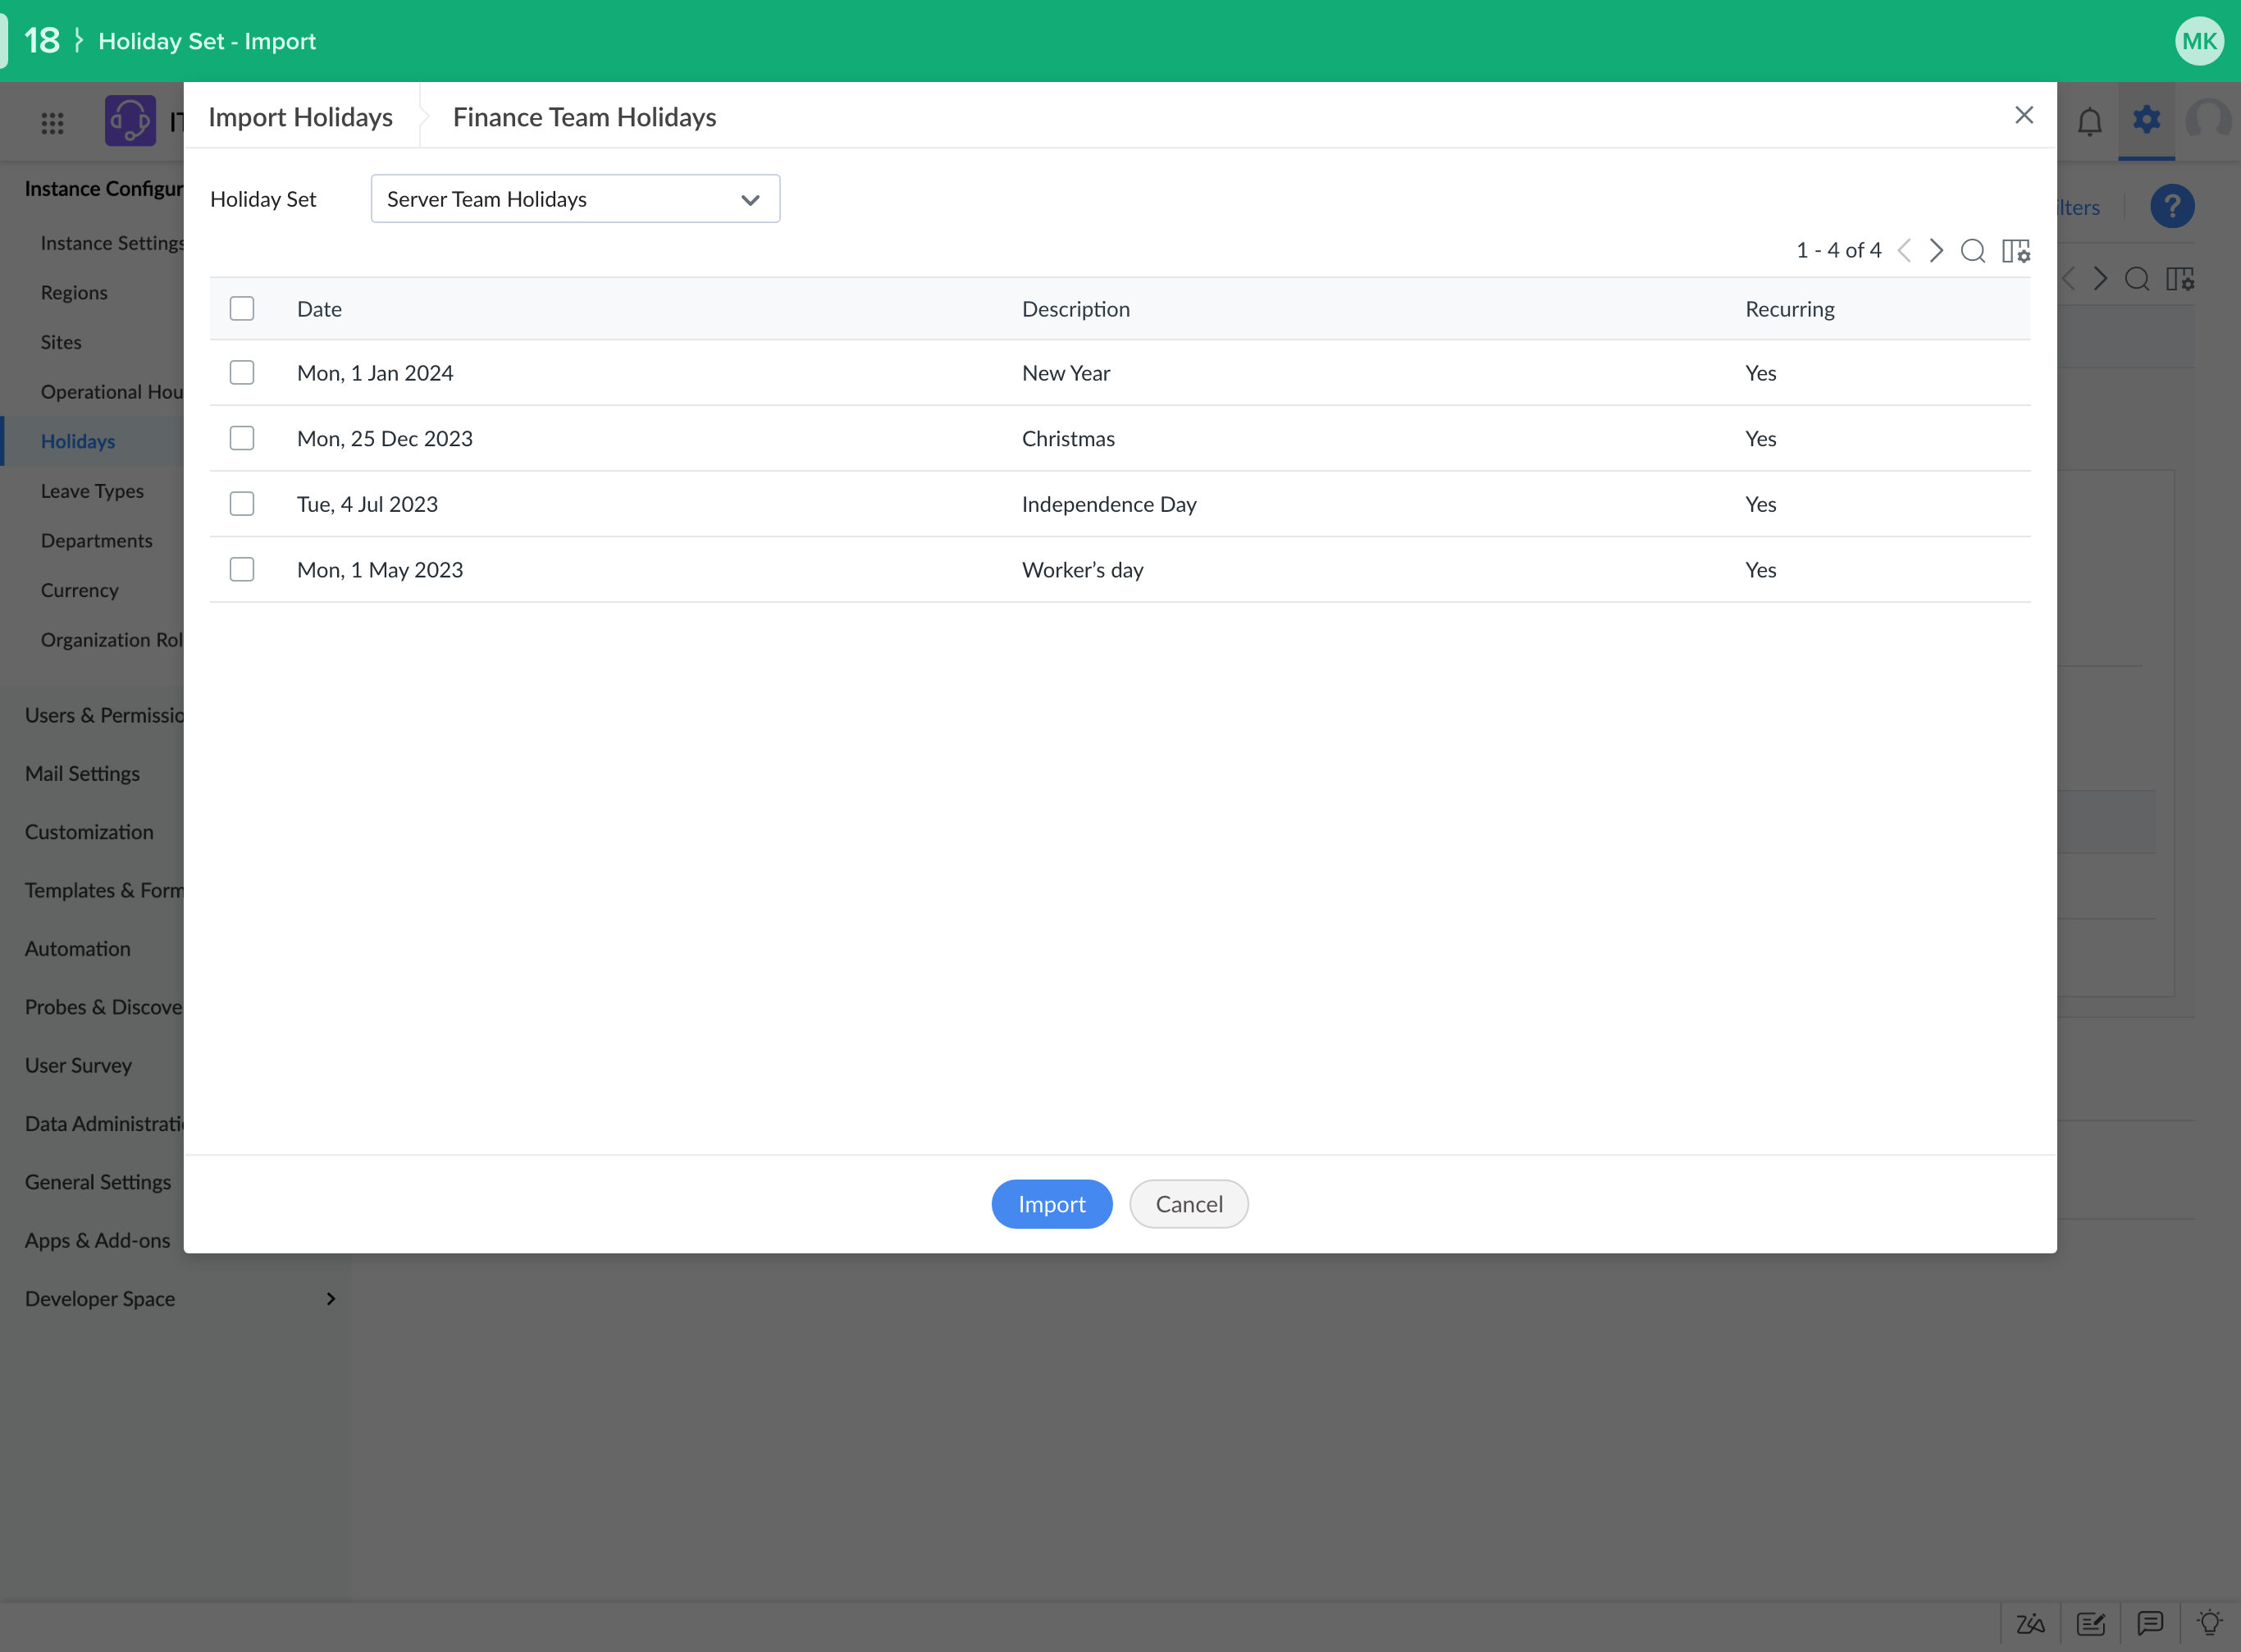This screenshot has height=1652, width=2241.
Task: Open Data Administration section
Action: [x=104, y=1124]
